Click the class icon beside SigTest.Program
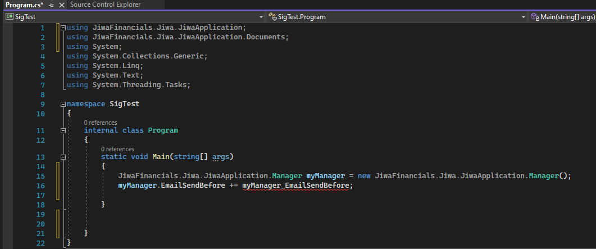Viewport: 596px width, 249px height. (x=272, y=17)
